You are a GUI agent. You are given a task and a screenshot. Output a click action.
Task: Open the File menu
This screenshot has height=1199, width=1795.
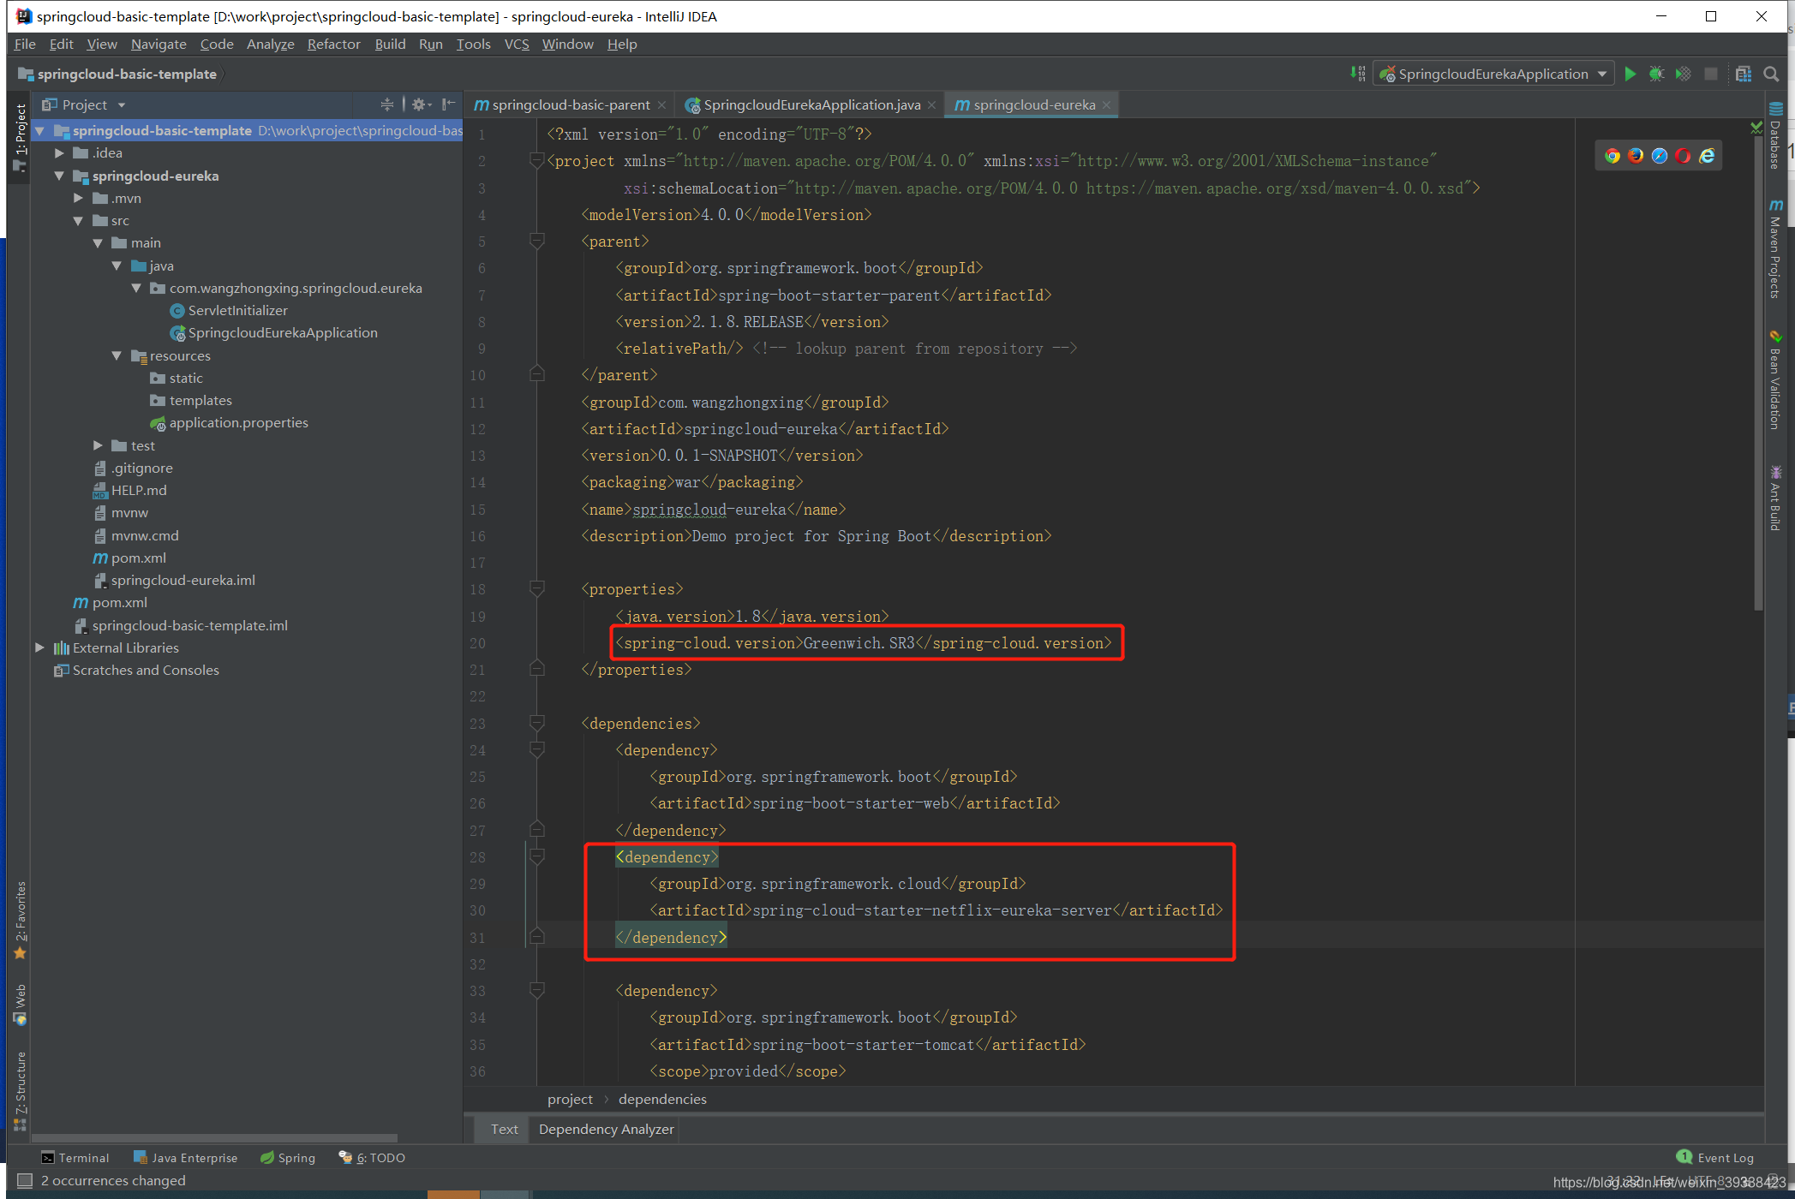(25, 44)
